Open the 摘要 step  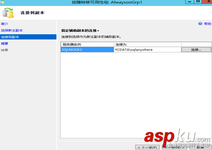click(x=4, y=43)
